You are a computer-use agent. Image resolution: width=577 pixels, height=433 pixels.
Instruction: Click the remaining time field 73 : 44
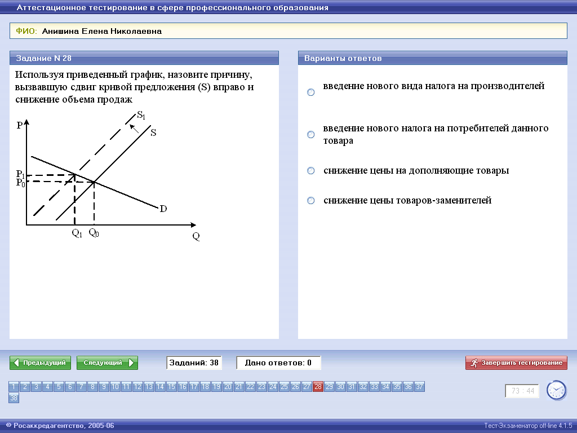tap(522, 391)
